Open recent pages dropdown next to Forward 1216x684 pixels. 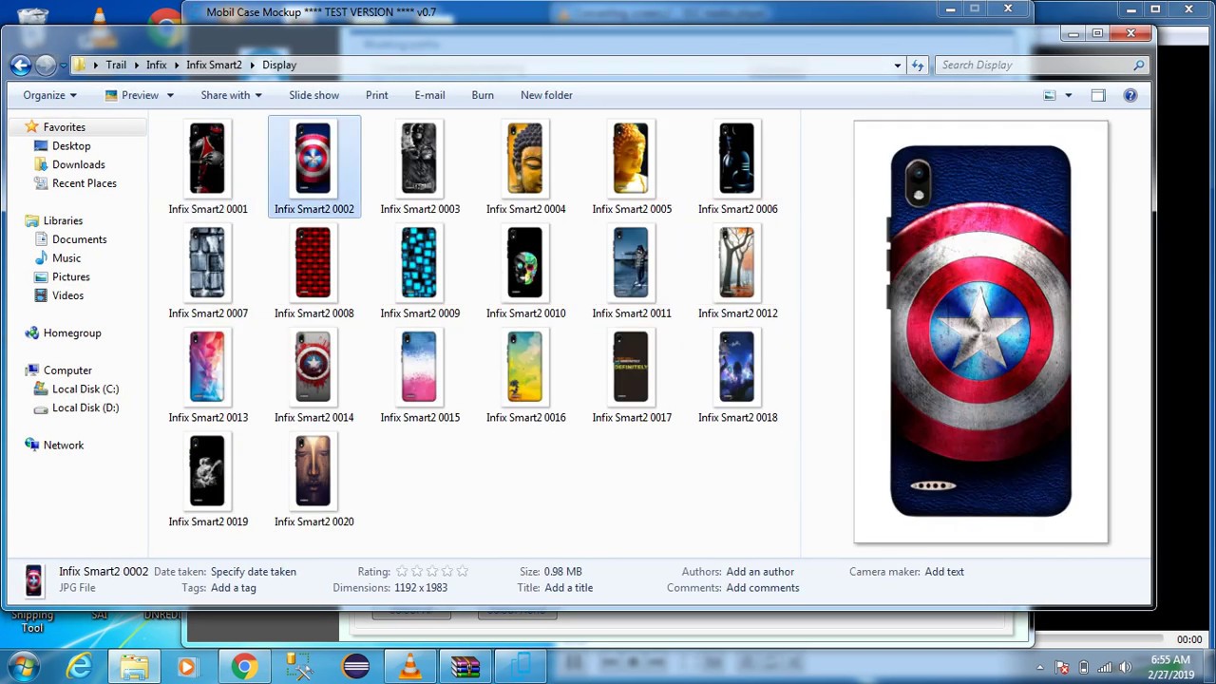63,65
